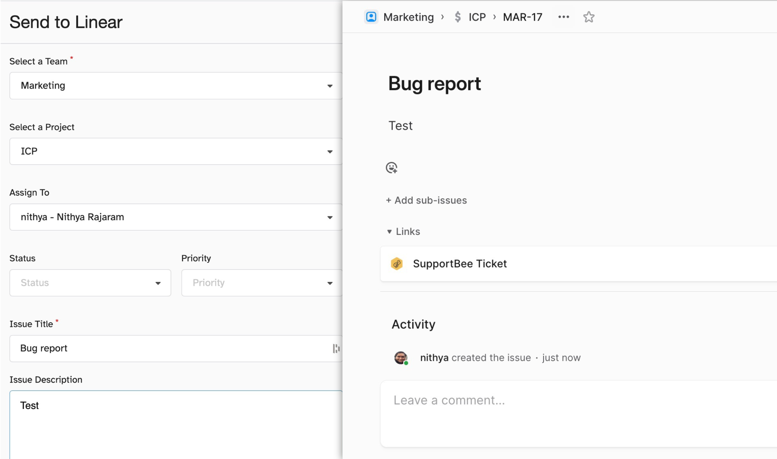Favorite the issue with the star icon

589,17
